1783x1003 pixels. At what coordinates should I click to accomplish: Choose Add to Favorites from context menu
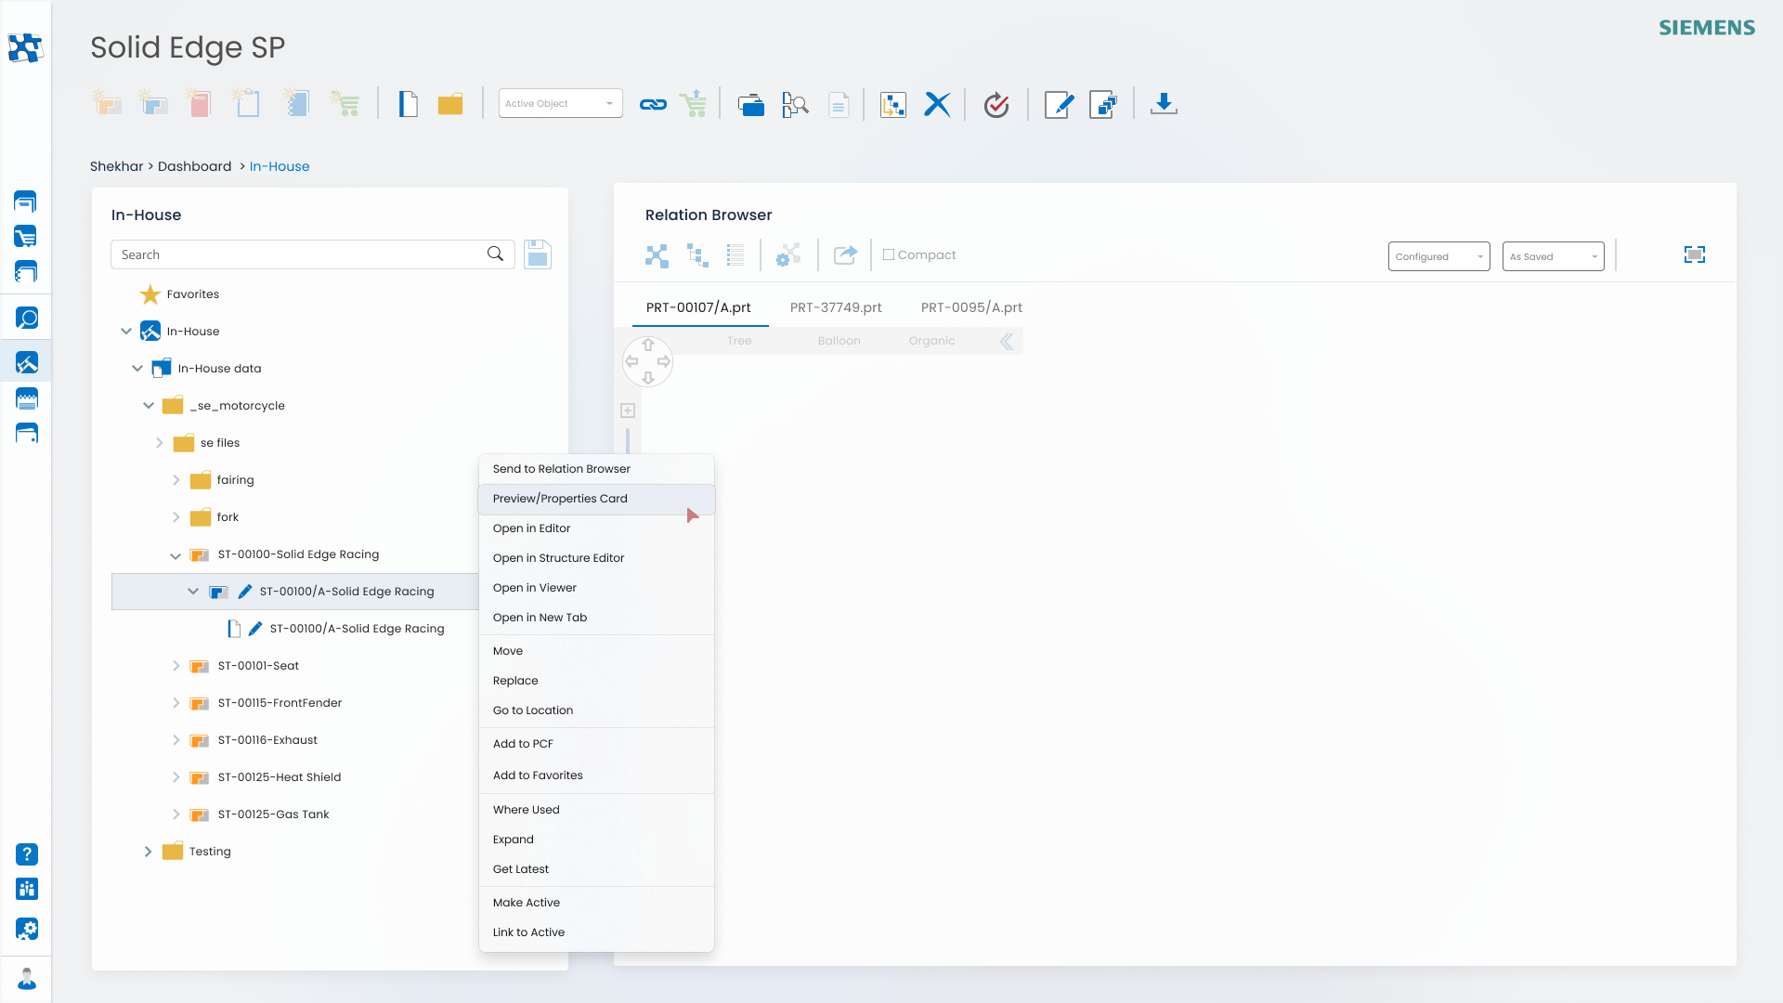pyautogui.click(x=596, y=775)
